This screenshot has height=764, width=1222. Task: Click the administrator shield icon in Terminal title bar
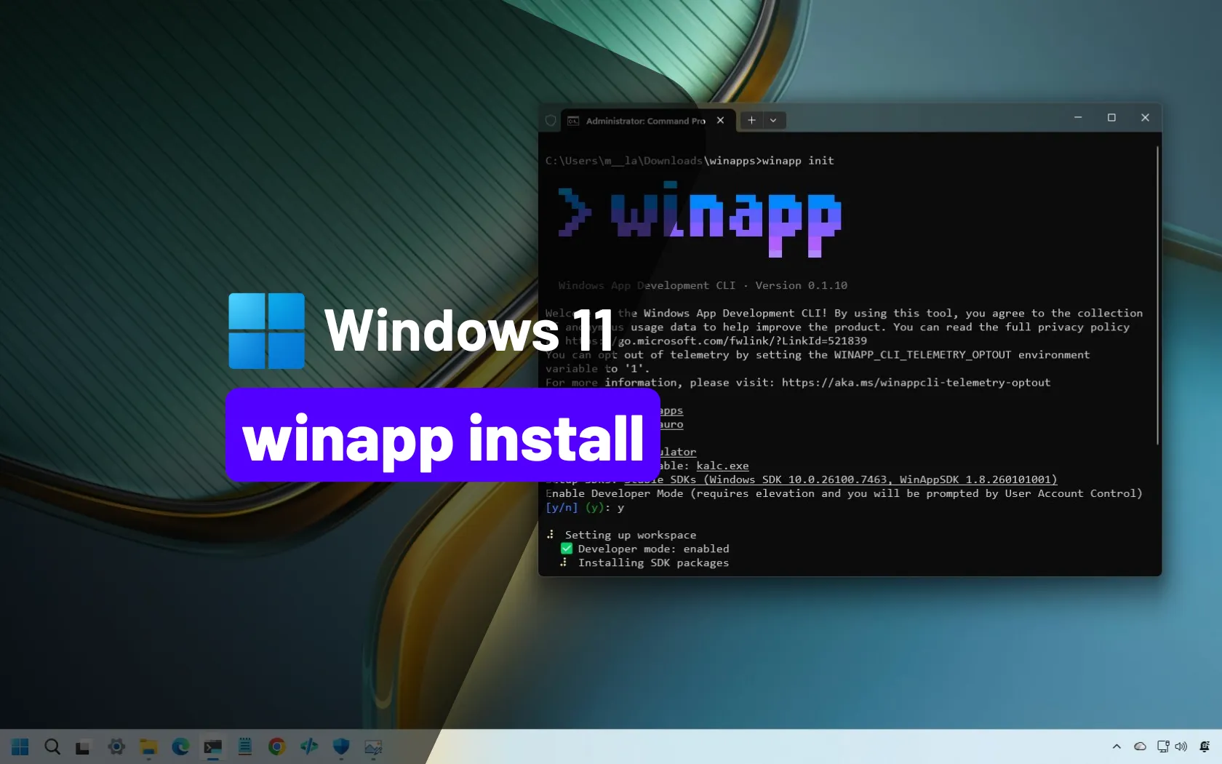(x=551, y=121)
